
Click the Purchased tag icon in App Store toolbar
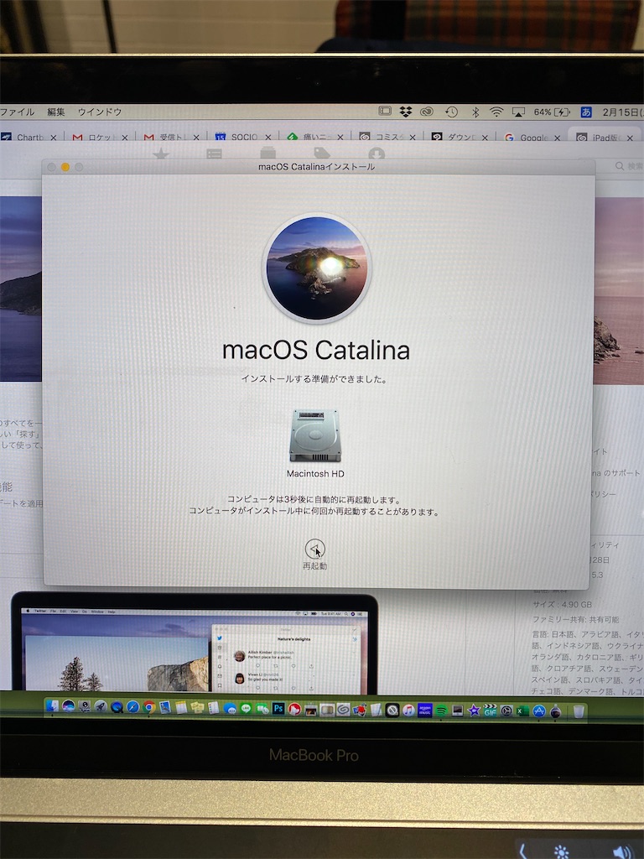tap(321, 154)
